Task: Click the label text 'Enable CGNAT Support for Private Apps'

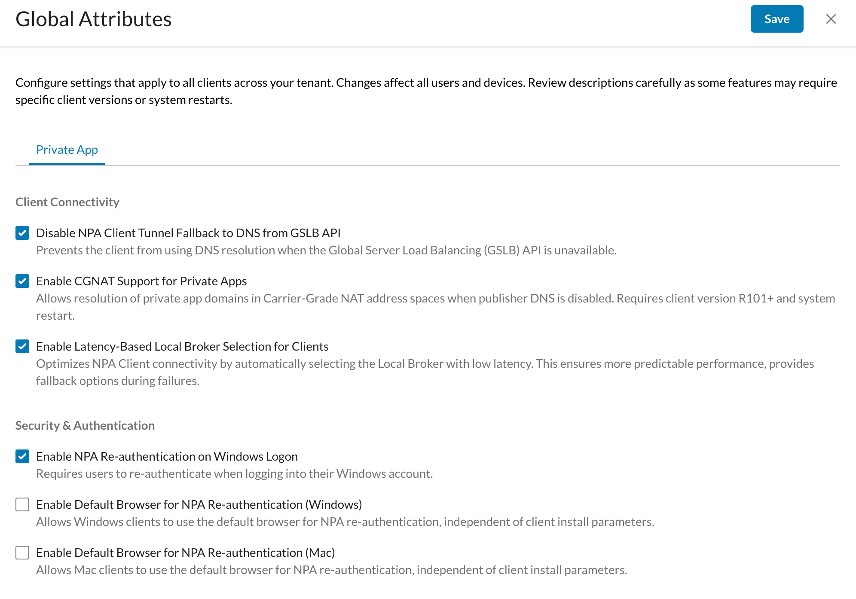Action: pos(141,281)
